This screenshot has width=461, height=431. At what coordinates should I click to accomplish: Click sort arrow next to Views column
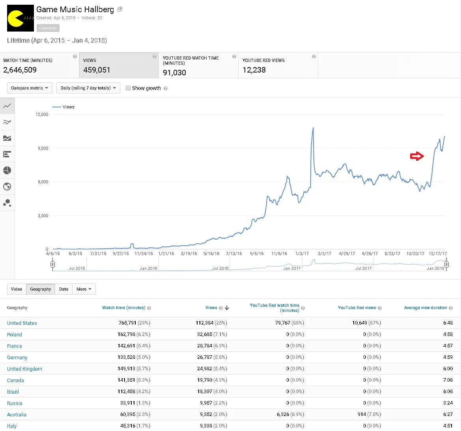[x=227, y=308]
